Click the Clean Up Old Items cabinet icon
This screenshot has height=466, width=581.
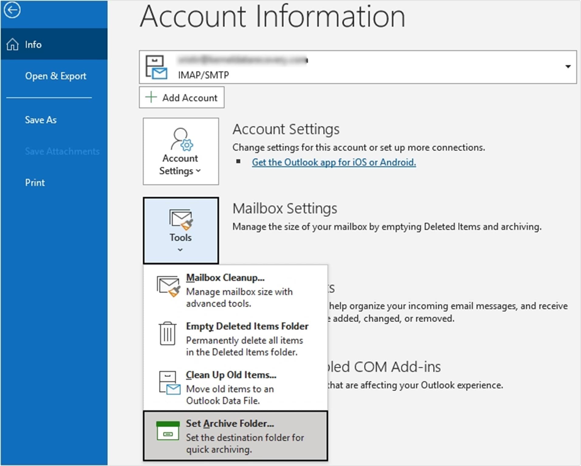point(169,383)
